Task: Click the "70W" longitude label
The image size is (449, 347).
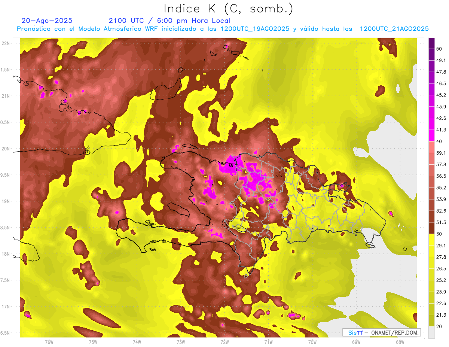Action: click(x=312, y=342)
